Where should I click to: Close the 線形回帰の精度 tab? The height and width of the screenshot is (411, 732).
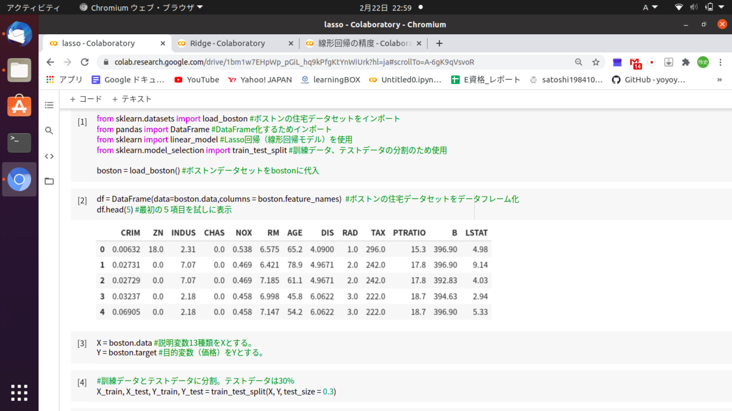tap(420, 43)
